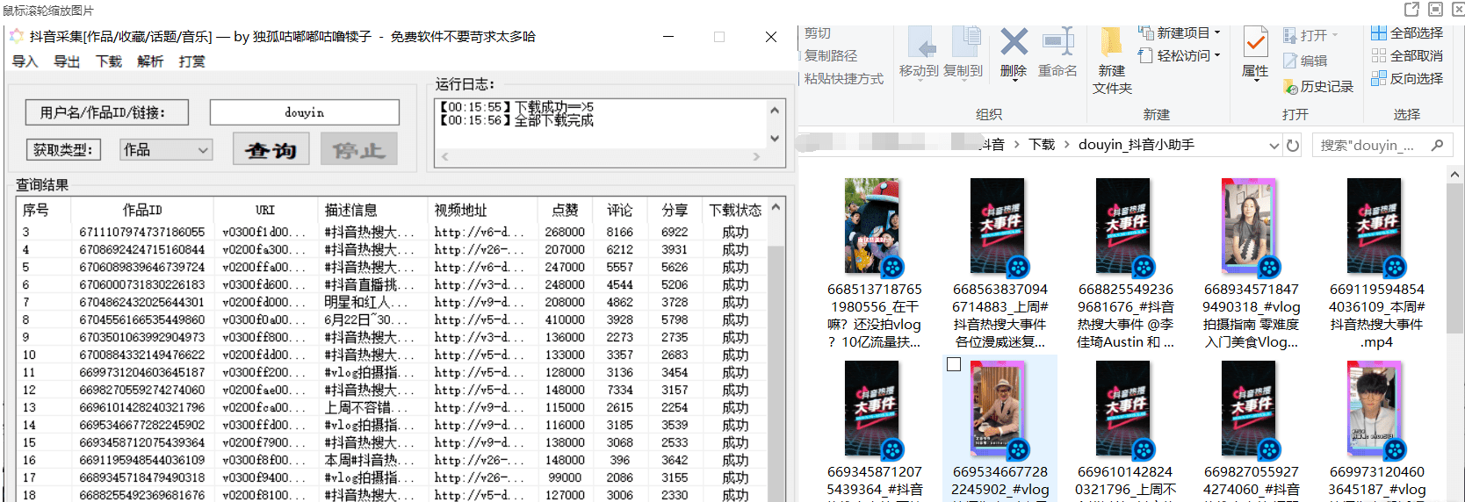Open 删除 dropdown arrow under delete
The width and height of the screenshot is (1465, 502).
tap(1014, 81)
